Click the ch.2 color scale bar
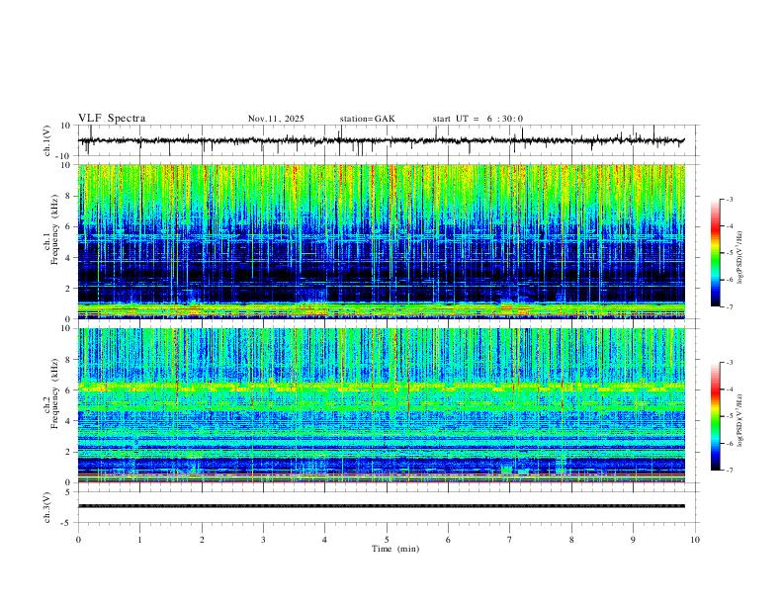Viewport: 783px width, 605px height. [x=715, y=416]
